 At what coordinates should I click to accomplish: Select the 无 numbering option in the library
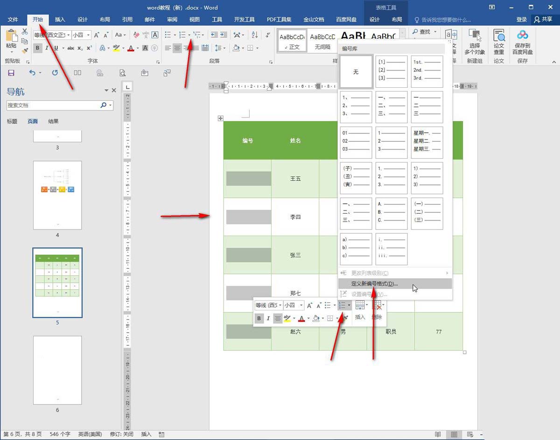tap(356, 72)
